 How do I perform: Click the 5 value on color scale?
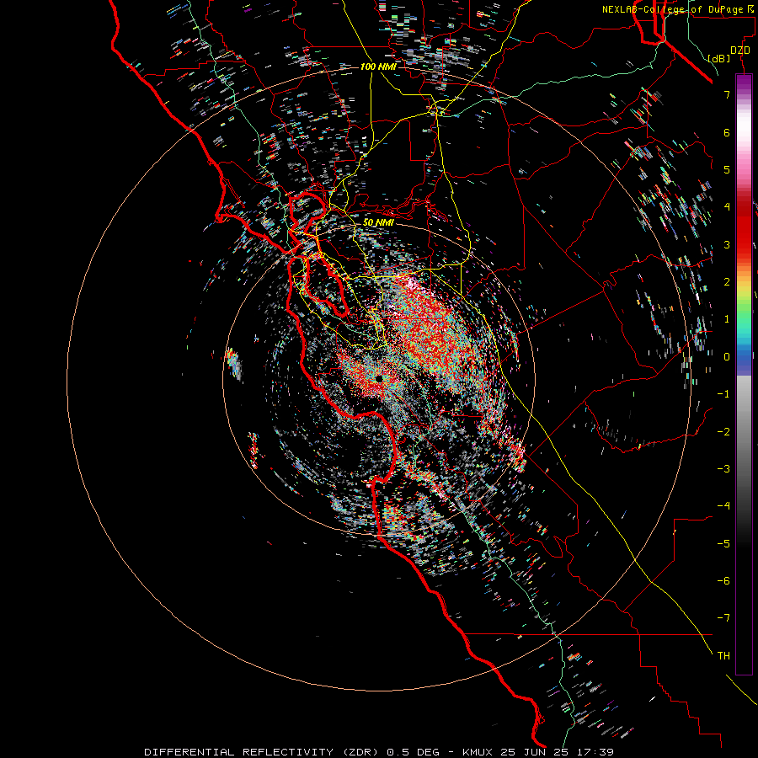point(727,169)
